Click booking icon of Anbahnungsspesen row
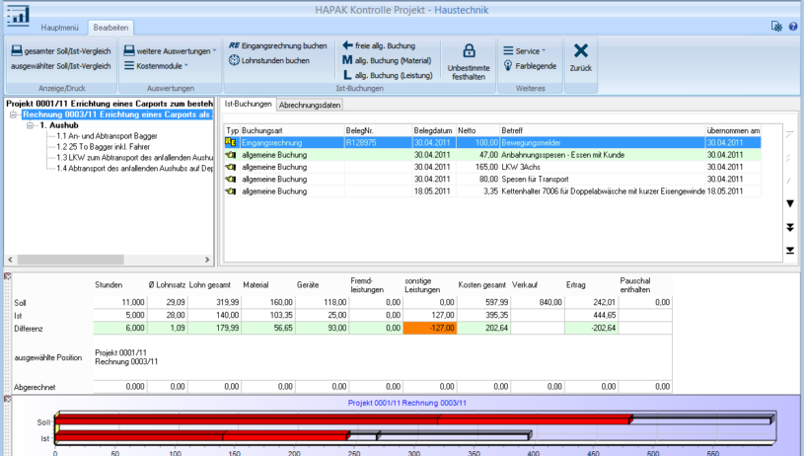 click(x=231, y=155)
